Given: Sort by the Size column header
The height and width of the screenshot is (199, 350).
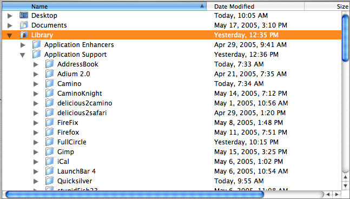Looking at the screenshot, I should tap(327, 6).
